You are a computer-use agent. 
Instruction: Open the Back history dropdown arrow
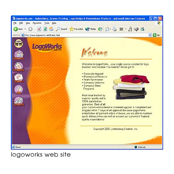pyautogui.click(x=25, y=29)
